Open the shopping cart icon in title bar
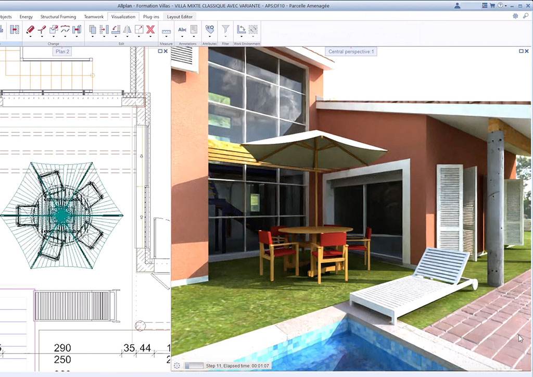 pyautogui.click(x=492, y=6)
